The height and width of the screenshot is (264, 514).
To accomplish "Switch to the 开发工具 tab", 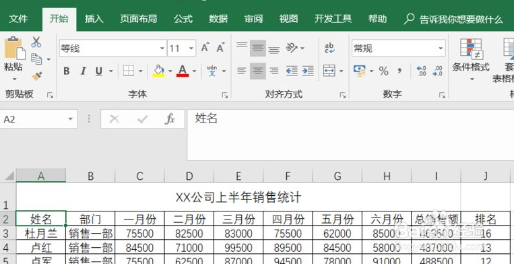I will [x=333, y=19].
